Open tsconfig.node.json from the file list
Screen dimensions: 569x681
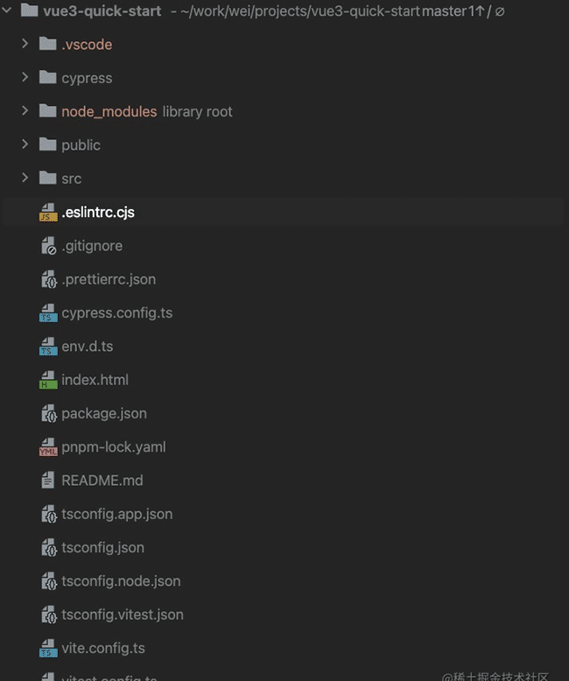point(121,581)
